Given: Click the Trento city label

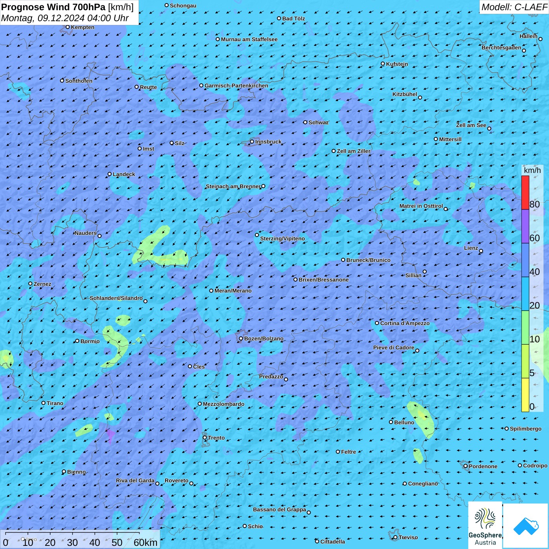Looking at the screenshot, I should tap(216, 438).
